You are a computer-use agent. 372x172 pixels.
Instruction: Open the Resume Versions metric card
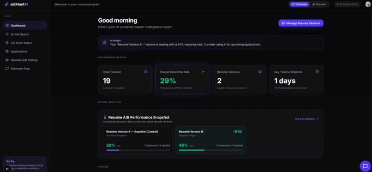[x=240, y=80]
